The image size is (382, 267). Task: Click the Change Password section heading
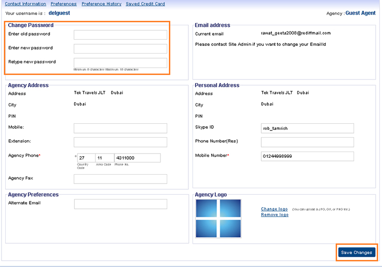click(x=30, y=25)
